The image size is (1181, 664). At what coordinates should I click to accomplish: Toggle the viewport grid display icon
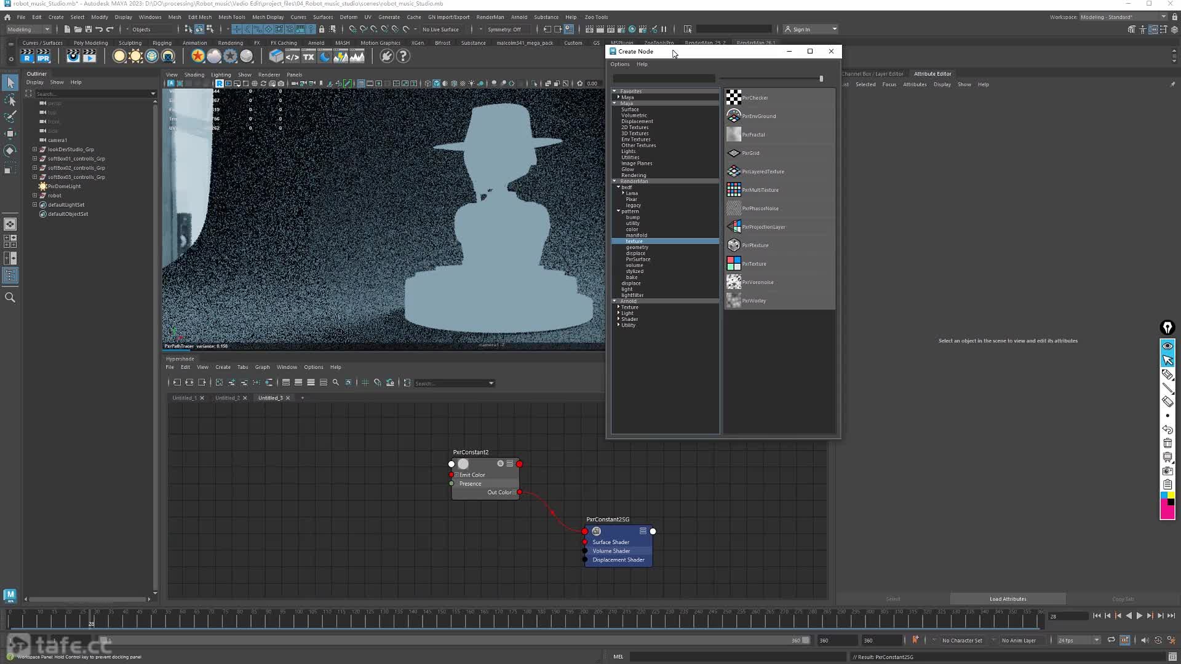pyautogui.click(x=361, y=84)
